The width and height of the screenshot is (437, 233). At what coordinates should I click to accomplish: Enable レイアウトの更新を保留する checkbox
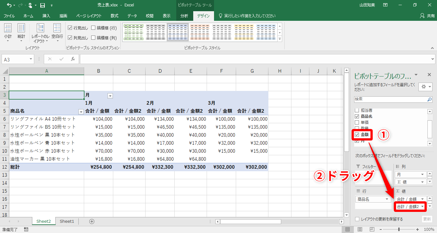click(x=357, y=219)
